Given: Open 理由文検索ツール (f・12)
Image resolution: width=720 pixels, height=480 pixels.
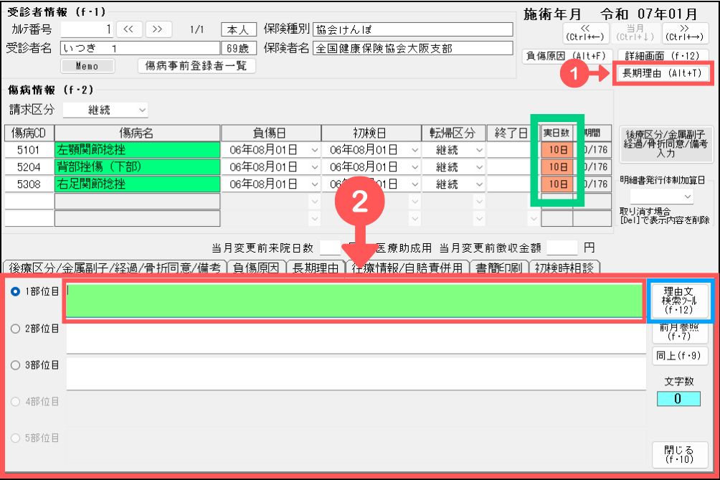Looking at the screenshot, I should (x=680, y=301).
